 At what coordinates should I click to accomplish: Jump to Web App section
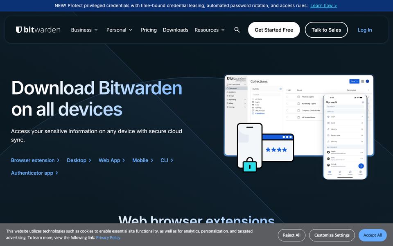(112, 160)
